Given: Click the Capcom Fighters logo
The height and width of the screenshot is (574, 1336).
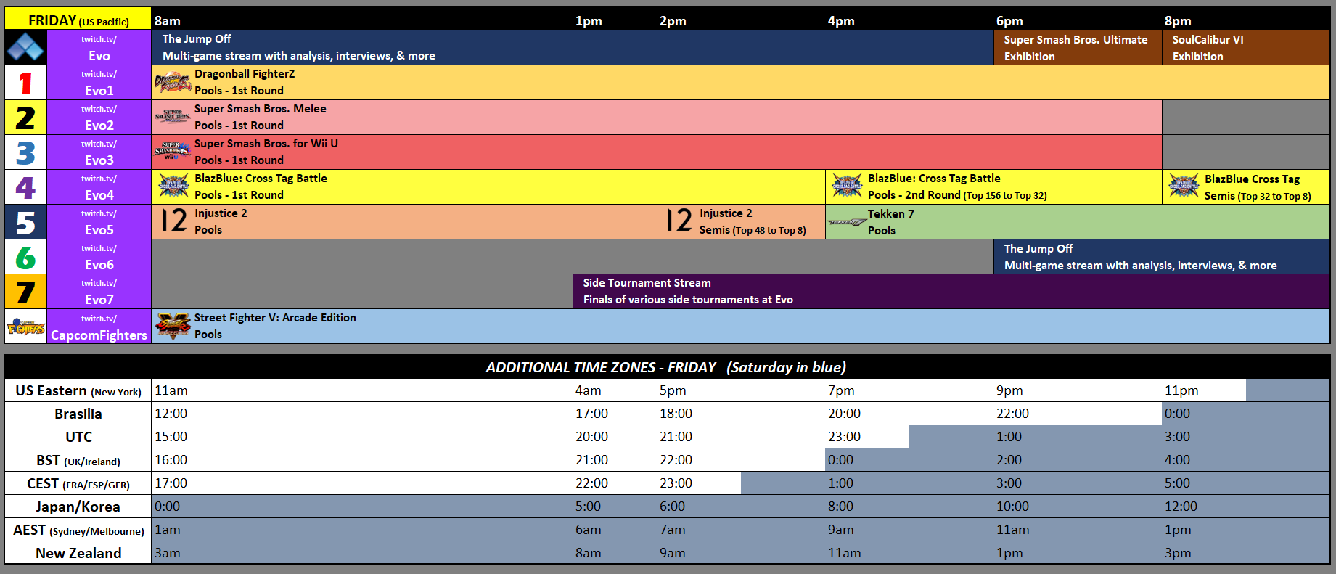Looking at the screenshot, I should 25,327.
